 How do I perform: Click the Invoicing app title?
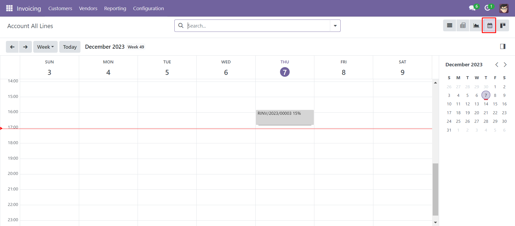point(29,9)
